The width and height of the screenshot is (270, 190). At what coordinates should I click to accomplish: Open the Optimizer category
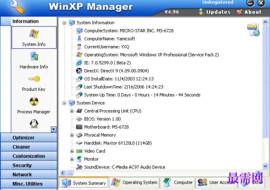pos(29,138)
